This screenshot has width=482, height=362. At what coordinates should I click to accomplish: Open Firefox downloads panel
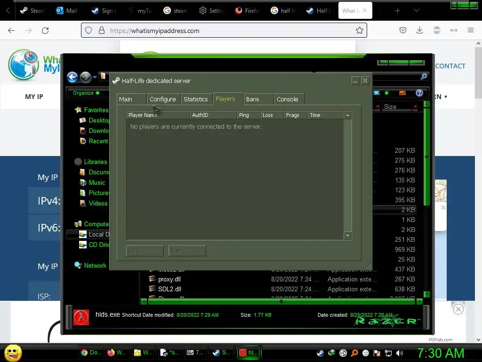pyautogui.click(x=419, y=30)
